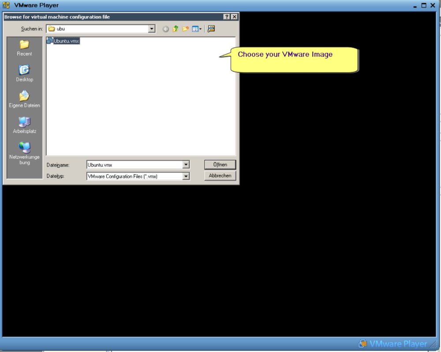Expand the Dateiname dropdown arrow
Viewport: 441px width, 352px height.
click(186, 165)
